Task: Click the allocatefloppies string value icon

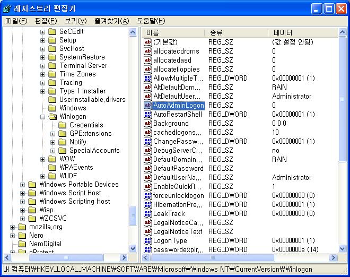Action: [148, 69]
